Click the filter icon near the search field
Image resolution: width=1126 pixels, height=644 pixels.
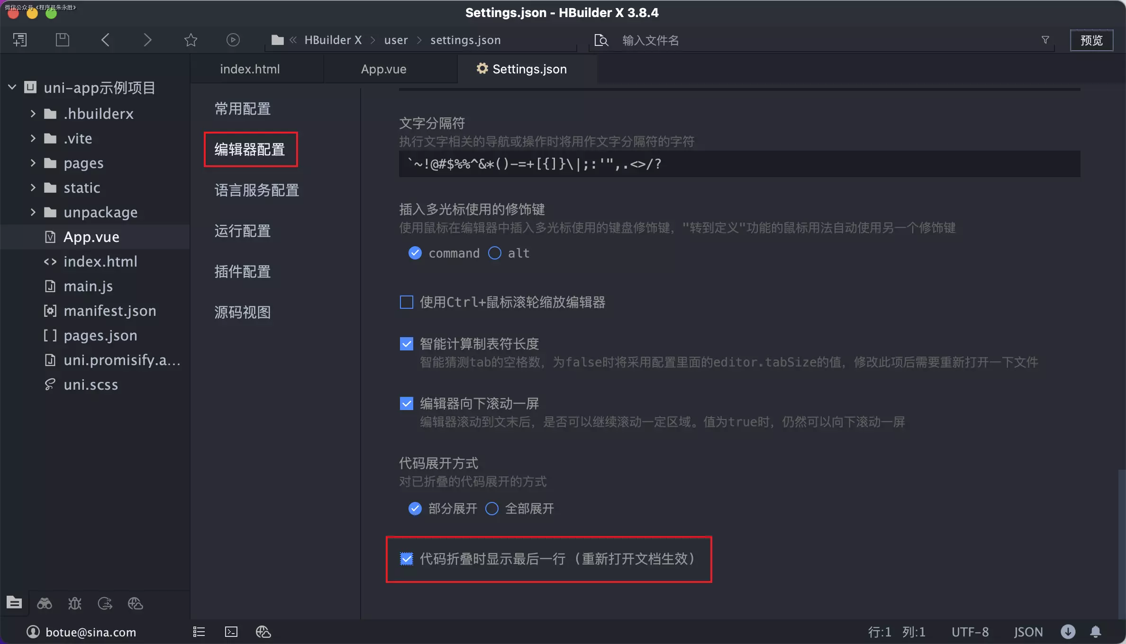1045,40
